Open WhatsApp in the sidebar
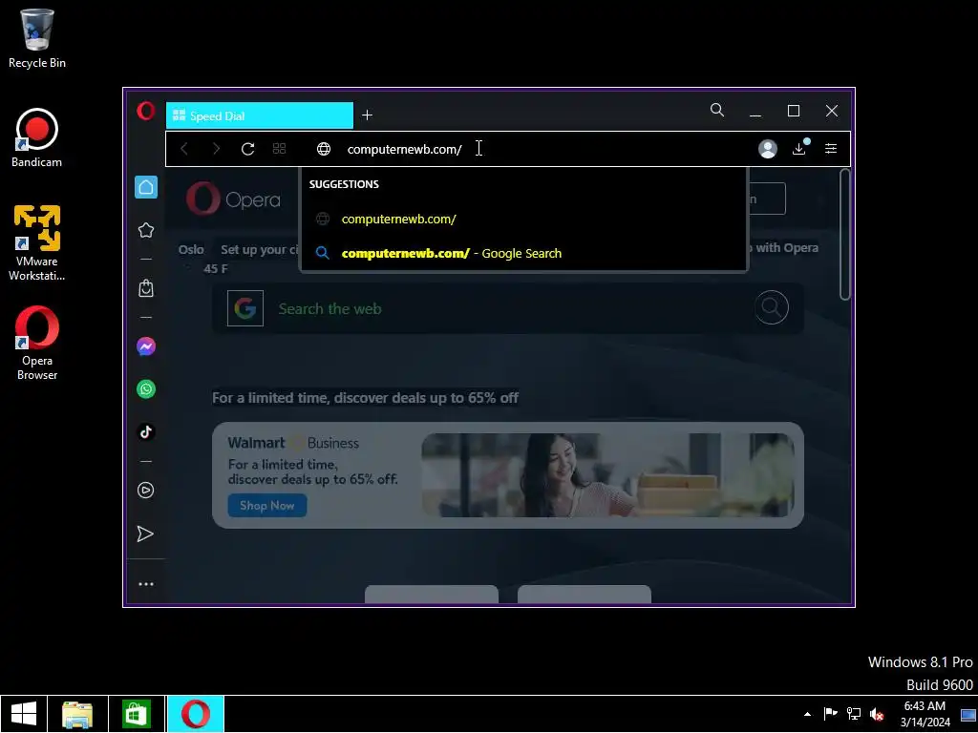The image size is (978, 733). tap(146, 389)
